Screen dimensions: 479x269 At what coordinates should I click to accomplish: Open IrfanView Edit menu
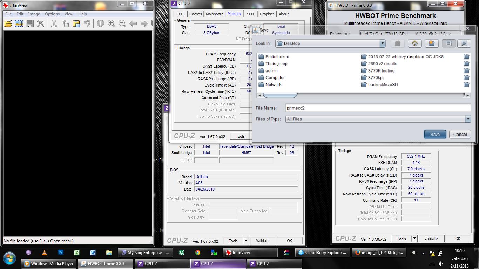[20, 14]
